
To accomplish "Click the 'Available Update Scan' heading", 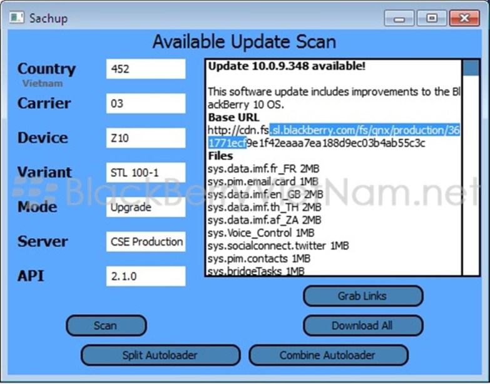I will (x=245, y=42).
